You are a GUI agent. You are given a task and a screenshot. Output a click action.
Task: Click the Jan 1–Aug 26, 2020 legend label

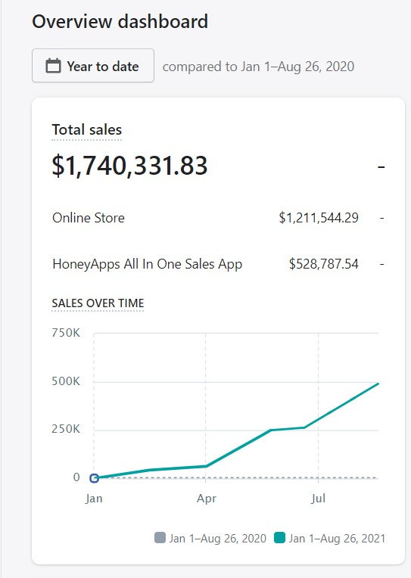pyautogui.click(x=218, y=539)
